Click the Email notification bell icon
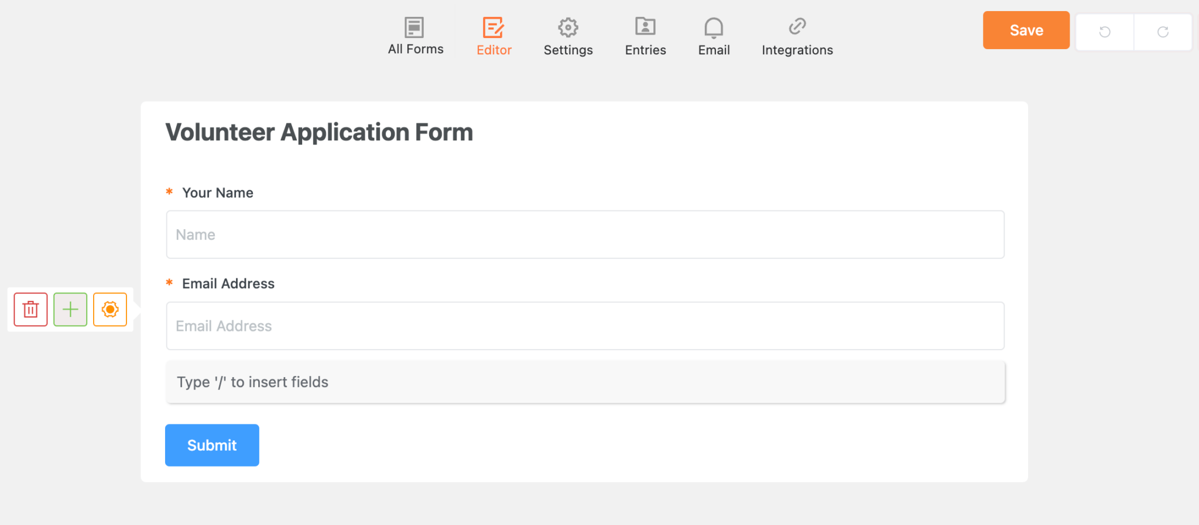This screenshot has height=525, width=1199. click(713, 27)
